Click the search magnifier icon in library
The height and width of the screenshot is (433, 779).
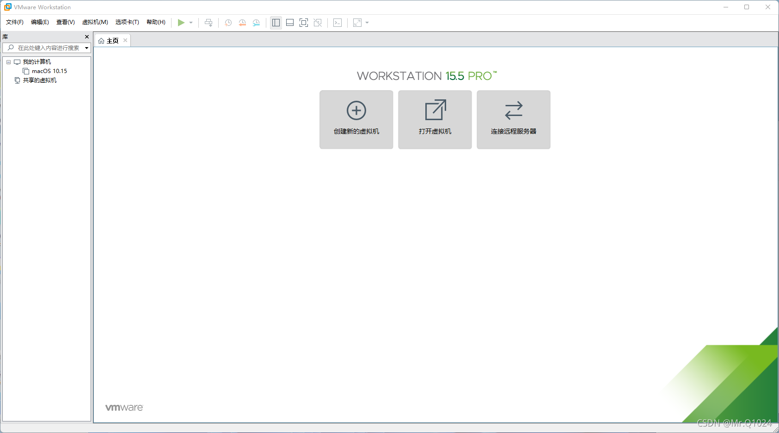pos(11,48)
